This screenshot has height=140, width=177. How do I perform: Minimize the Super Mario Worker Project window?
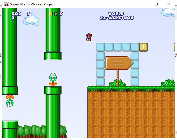[144, 4]
